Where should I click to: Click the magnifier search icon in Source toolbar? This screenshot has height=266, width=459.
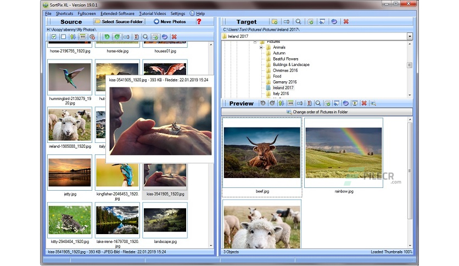tap(145, 37)
